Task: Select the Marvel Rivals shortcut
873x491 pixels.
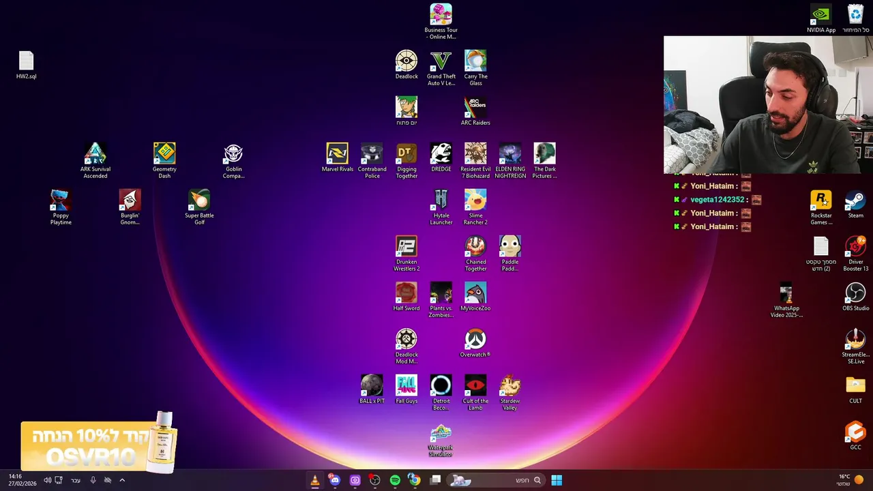Action: tap(338, 158)
